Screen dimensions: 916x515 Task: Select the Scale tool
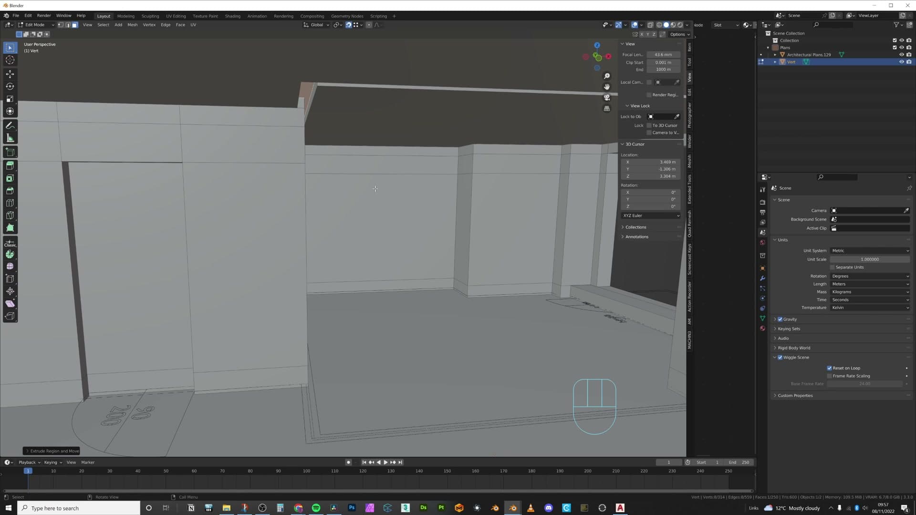[x=10, y=99]
